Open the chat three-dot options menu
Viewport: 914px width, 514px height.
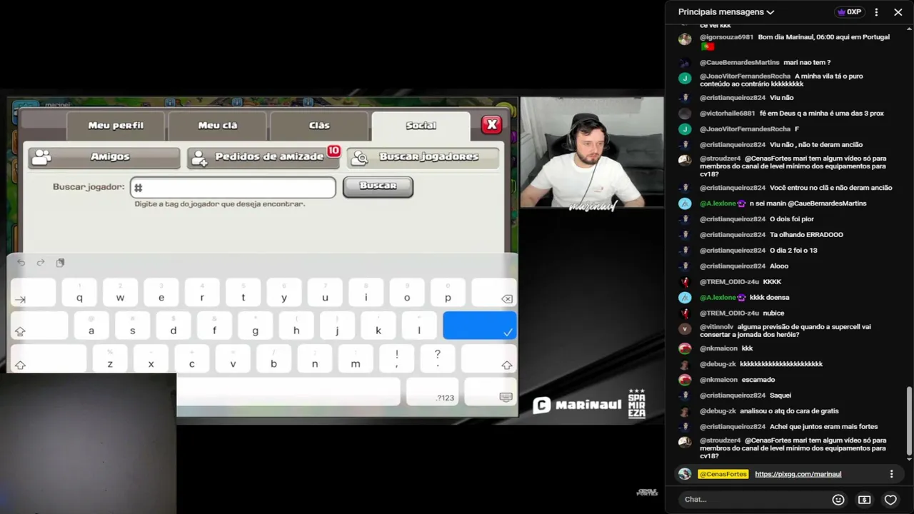point(876,12)
